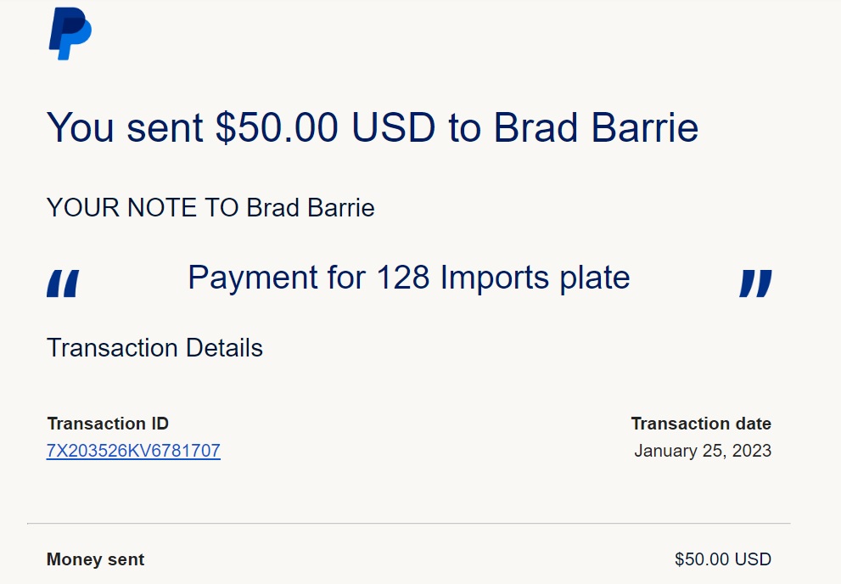Select the note text "Payment for 128 Imports plate"
This screenshot has height=584, width=841.
(x=408, y=278)
